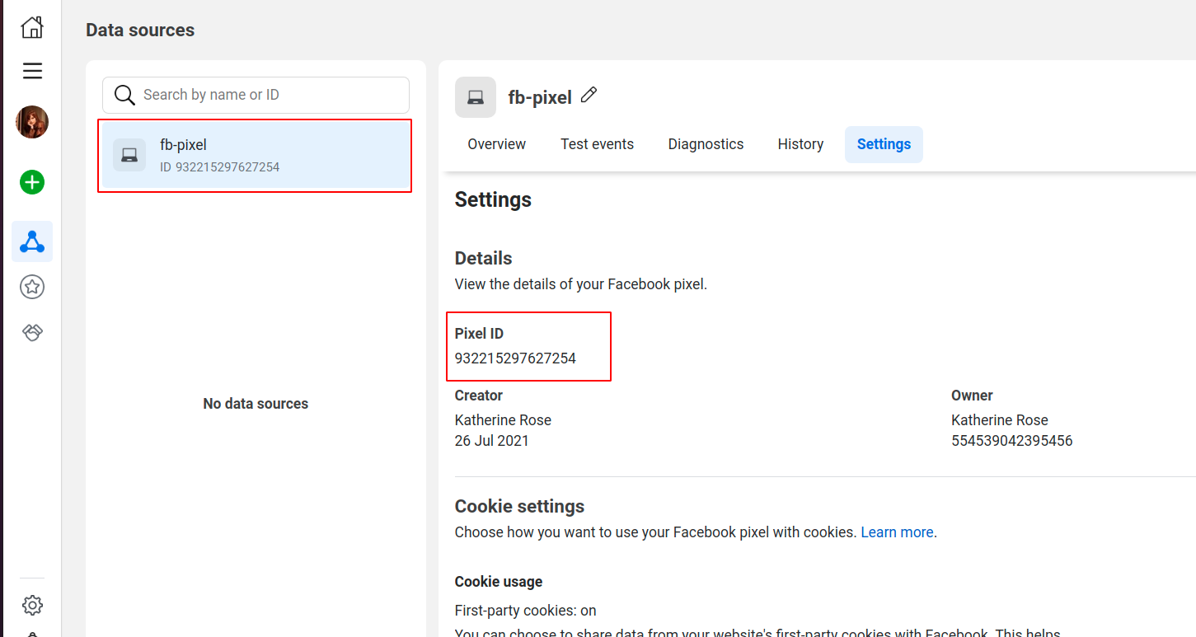Viewport: 1196px width, 637px height.
Task: Follow the Learn more link
Action: [x=897, y=532]
